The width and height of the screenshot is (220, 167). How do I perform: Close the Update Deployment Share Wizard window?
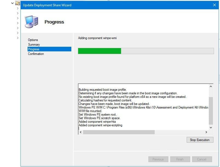tap(214, 5)
